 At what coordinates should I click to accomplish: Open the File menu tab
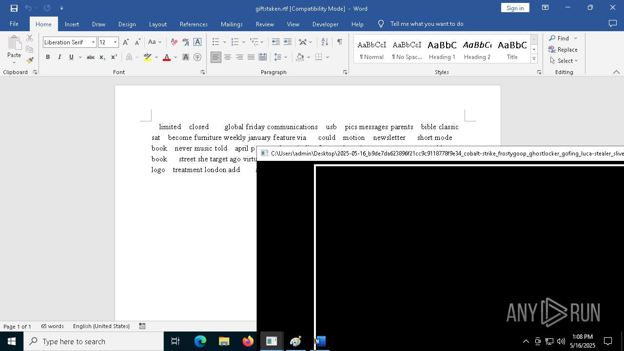point(14,24)
